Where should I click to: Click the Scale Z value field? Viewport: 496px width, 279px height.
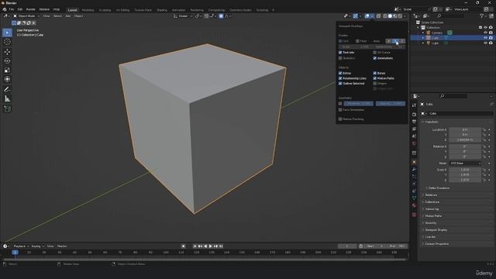pos(465,180)
